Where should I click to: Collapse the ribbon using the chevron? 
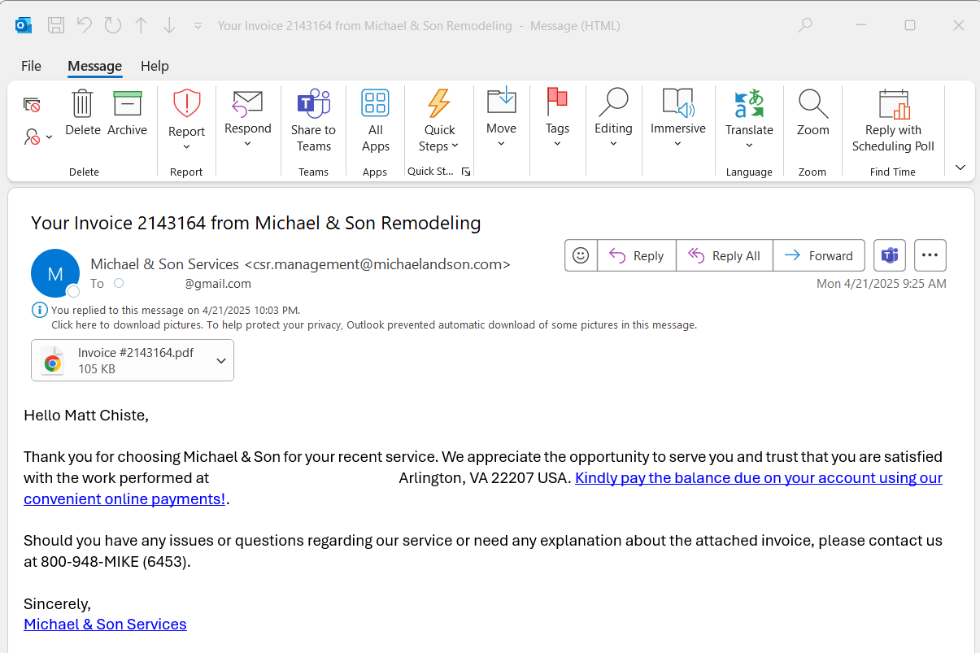(960, 168)
